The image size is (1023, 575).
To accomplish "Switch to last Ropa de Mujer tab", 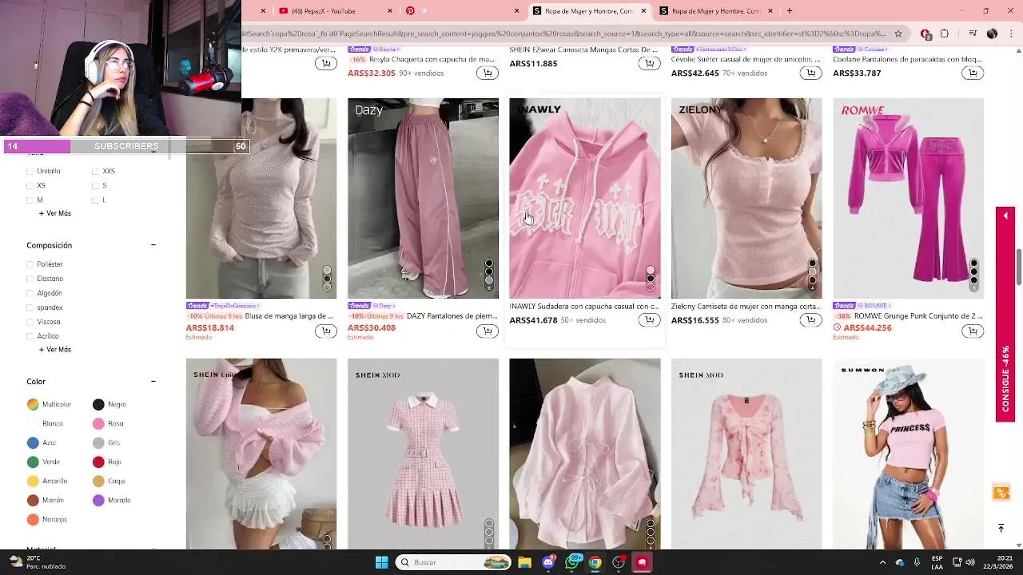I will coord(716,10).
